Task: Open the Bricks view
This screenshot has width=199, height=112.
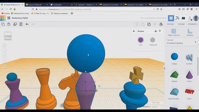Action: (x=183, y=18)
